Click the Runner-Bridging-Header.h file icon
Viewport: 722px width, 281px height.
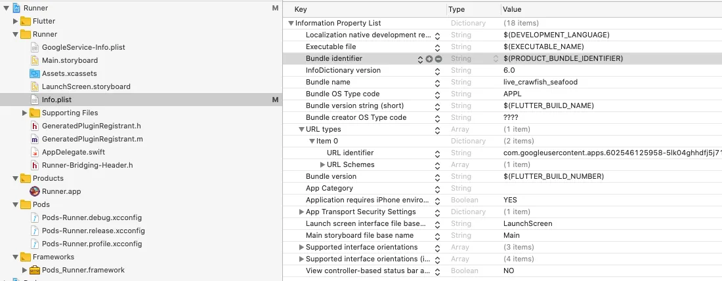point(35,165)
